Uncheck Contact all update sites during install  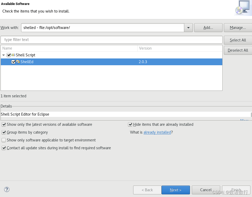pyautogui.click(x=4, y=148)
